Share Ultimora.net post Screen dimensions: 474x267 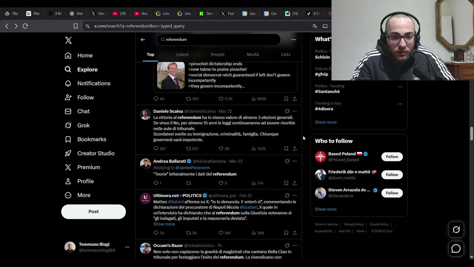(x=295, y=233)
